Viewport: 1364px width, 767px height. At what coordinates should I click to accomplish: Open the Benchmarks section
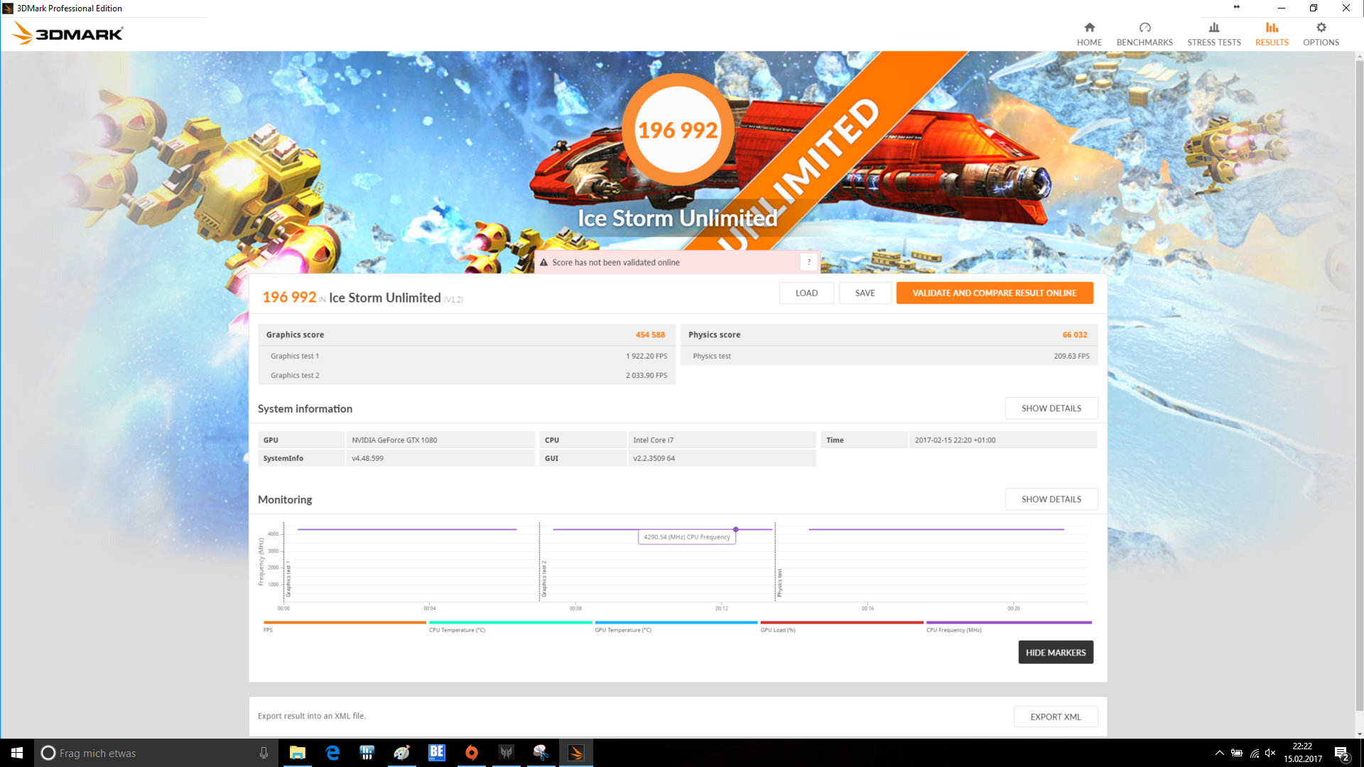pos(1144,33)
